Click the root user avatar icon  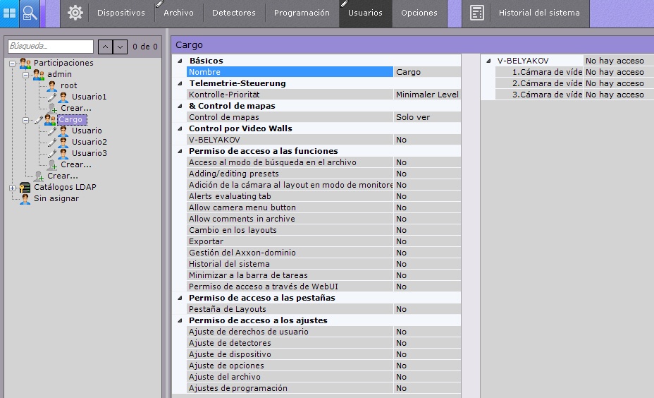coord(52,85)
